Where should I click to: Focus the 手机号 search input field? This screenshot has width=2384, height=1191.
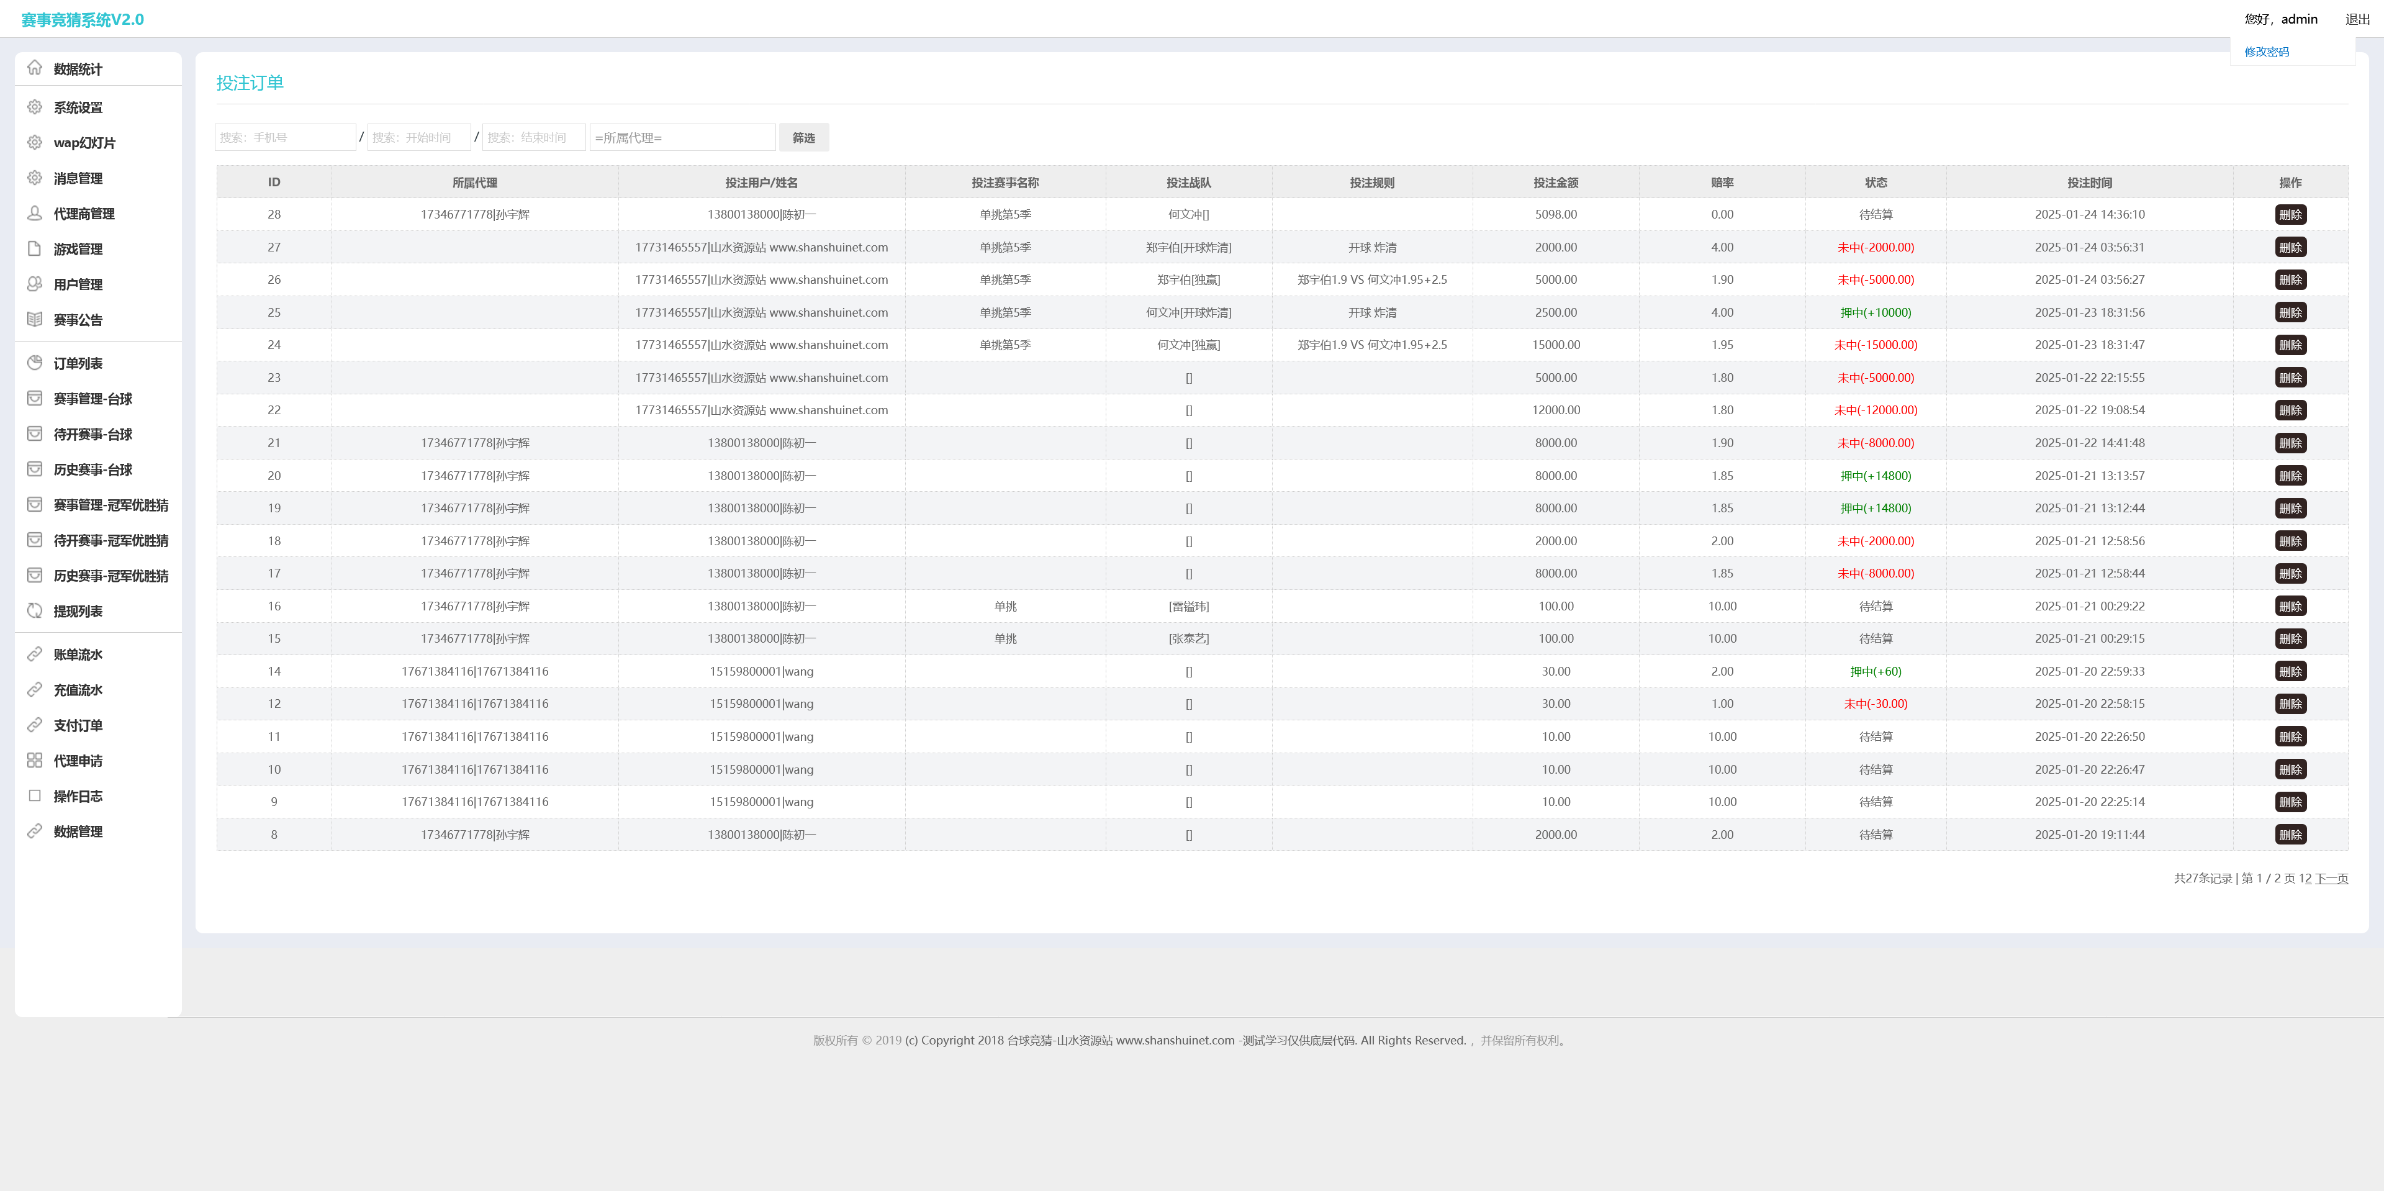[285, 138]
